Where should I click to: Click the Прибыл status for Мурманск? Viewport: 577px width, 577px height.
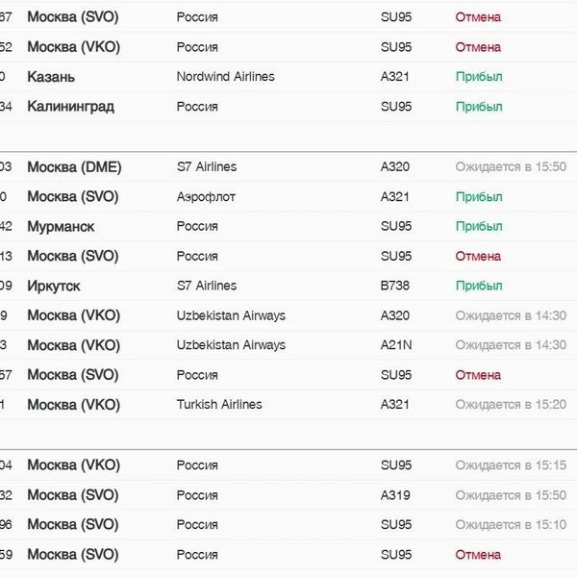point(479,226)
